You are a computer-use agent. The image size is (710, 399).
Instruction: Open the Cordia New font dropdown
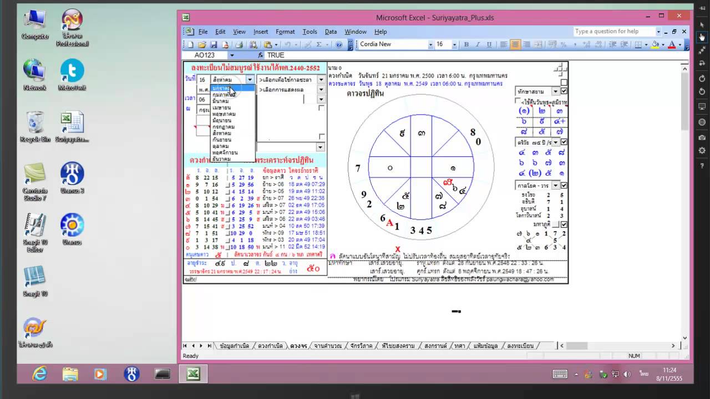tap(430, 44)
